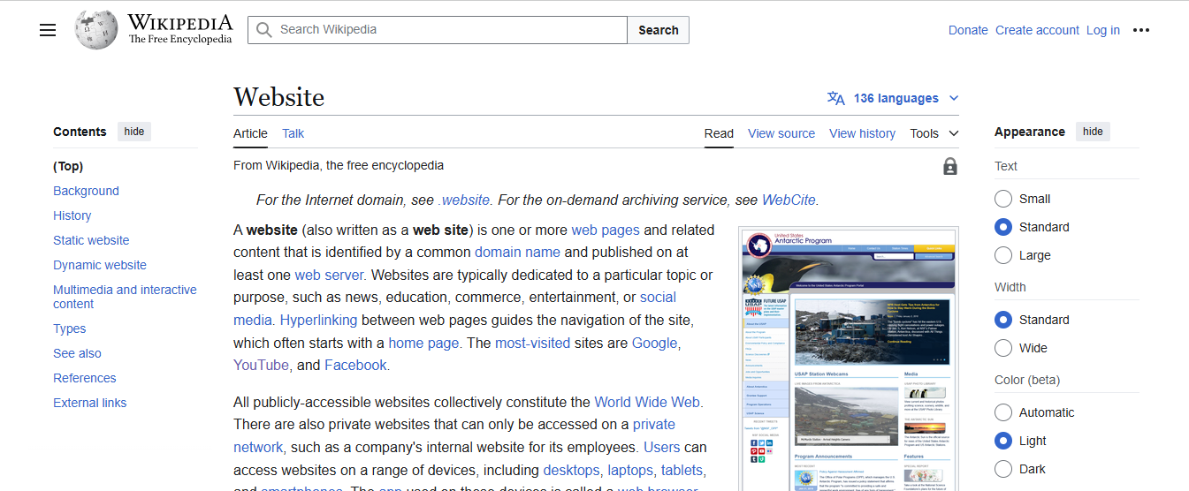
Task: Click the Search button
Action: point(659,30)
